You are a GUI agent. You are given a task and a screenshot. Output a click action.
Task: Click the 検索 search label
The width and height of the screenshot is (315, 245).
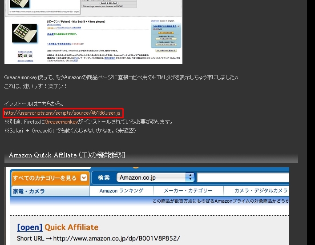[104, 178]
